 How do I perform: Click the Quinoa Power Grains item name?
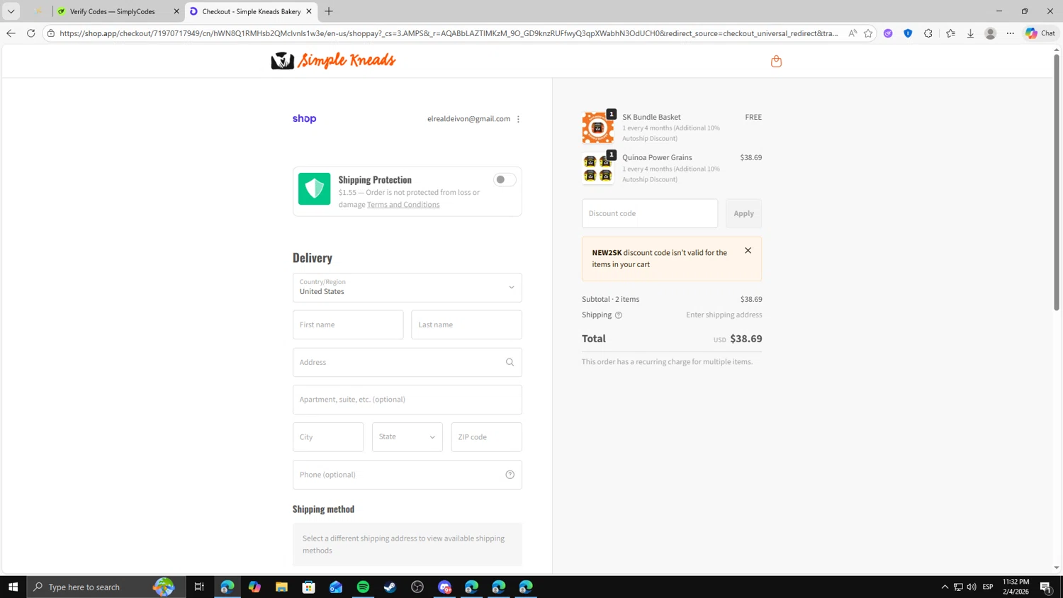click(x=657, y=157)
